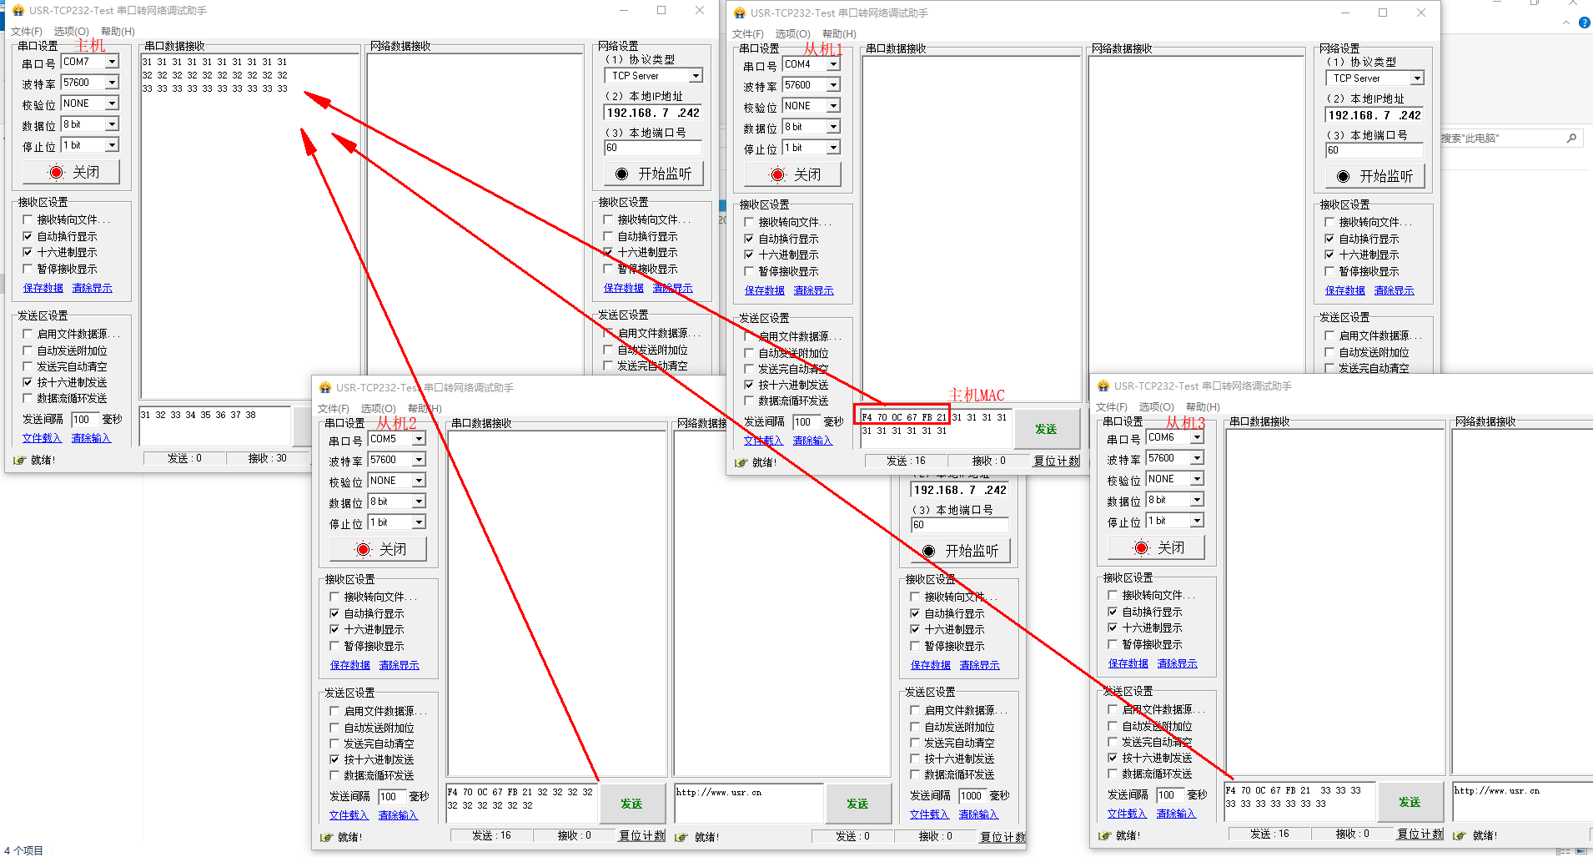Click black circle icon on COM4 window's 开始监听
Screen dimensions: 1593x857
click(x=1343, y=177)
